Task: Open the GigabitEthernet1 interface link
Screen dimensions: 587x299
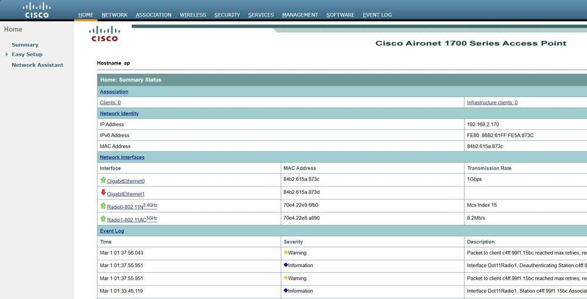Action: pos(126,194)
